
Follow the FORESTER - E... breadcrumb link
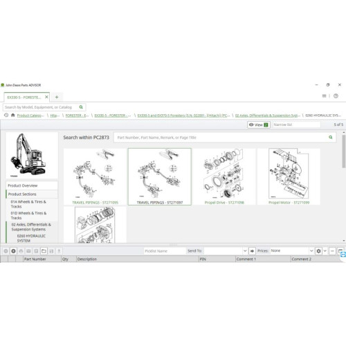[77, 116]
